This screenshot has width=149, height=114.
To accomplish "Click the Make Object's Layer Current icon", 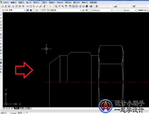I will click(83, 10).
